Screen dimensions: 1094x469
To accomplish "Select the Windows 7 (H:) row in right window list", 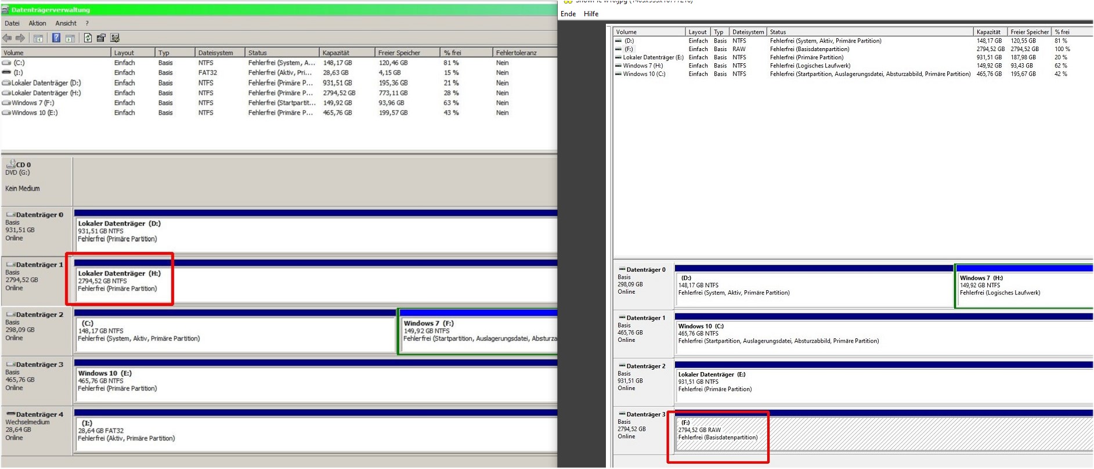I will click(853, 66).
